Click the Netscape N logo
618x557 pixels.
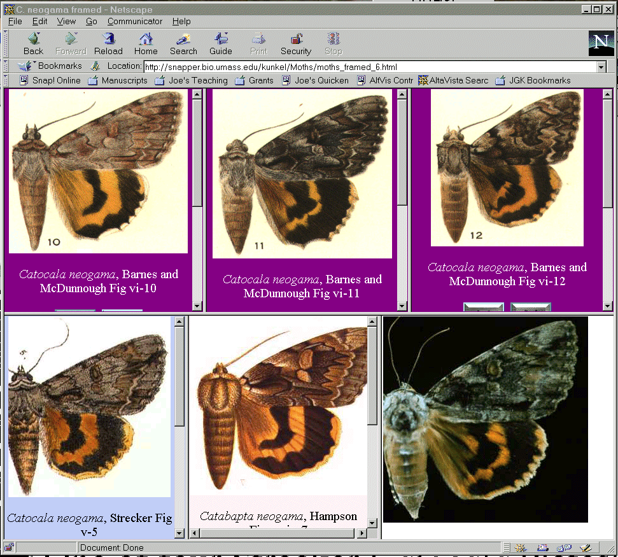click(601, 43)
